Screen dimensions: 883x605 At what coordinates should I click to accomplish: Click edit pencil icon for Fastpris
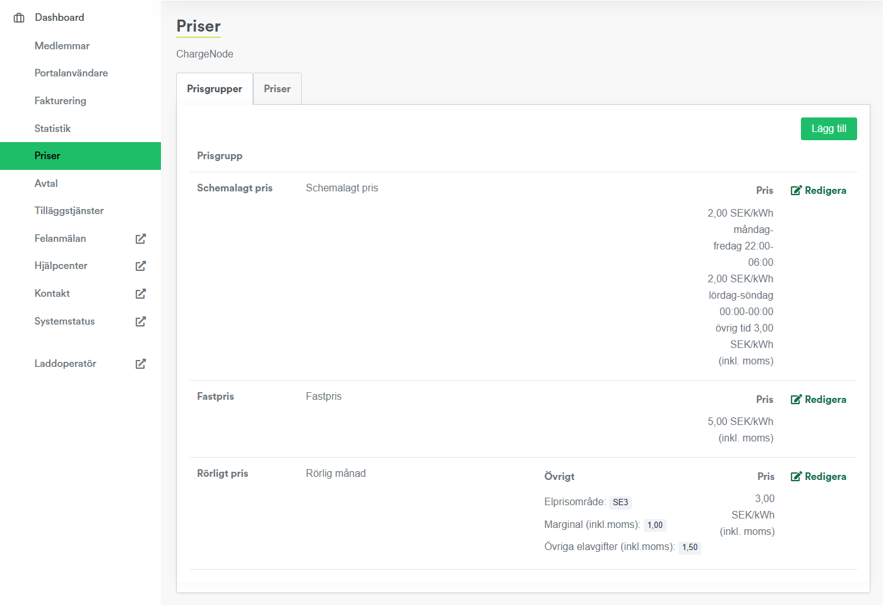(x=796, y=400)
